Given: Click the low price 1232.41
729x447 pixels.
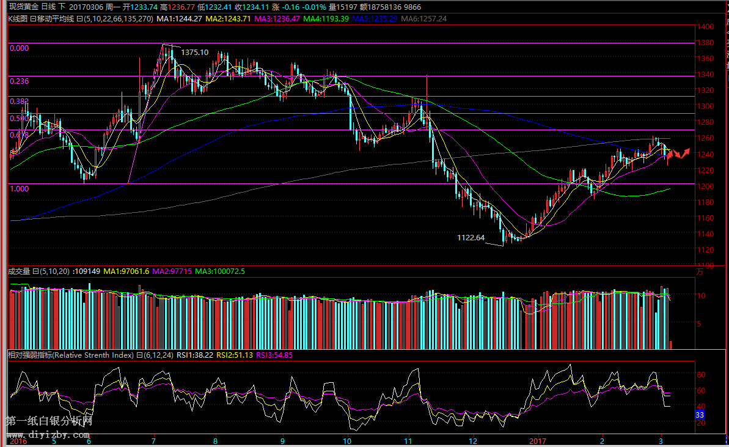Looking at the screenshot, I should 218,7.
